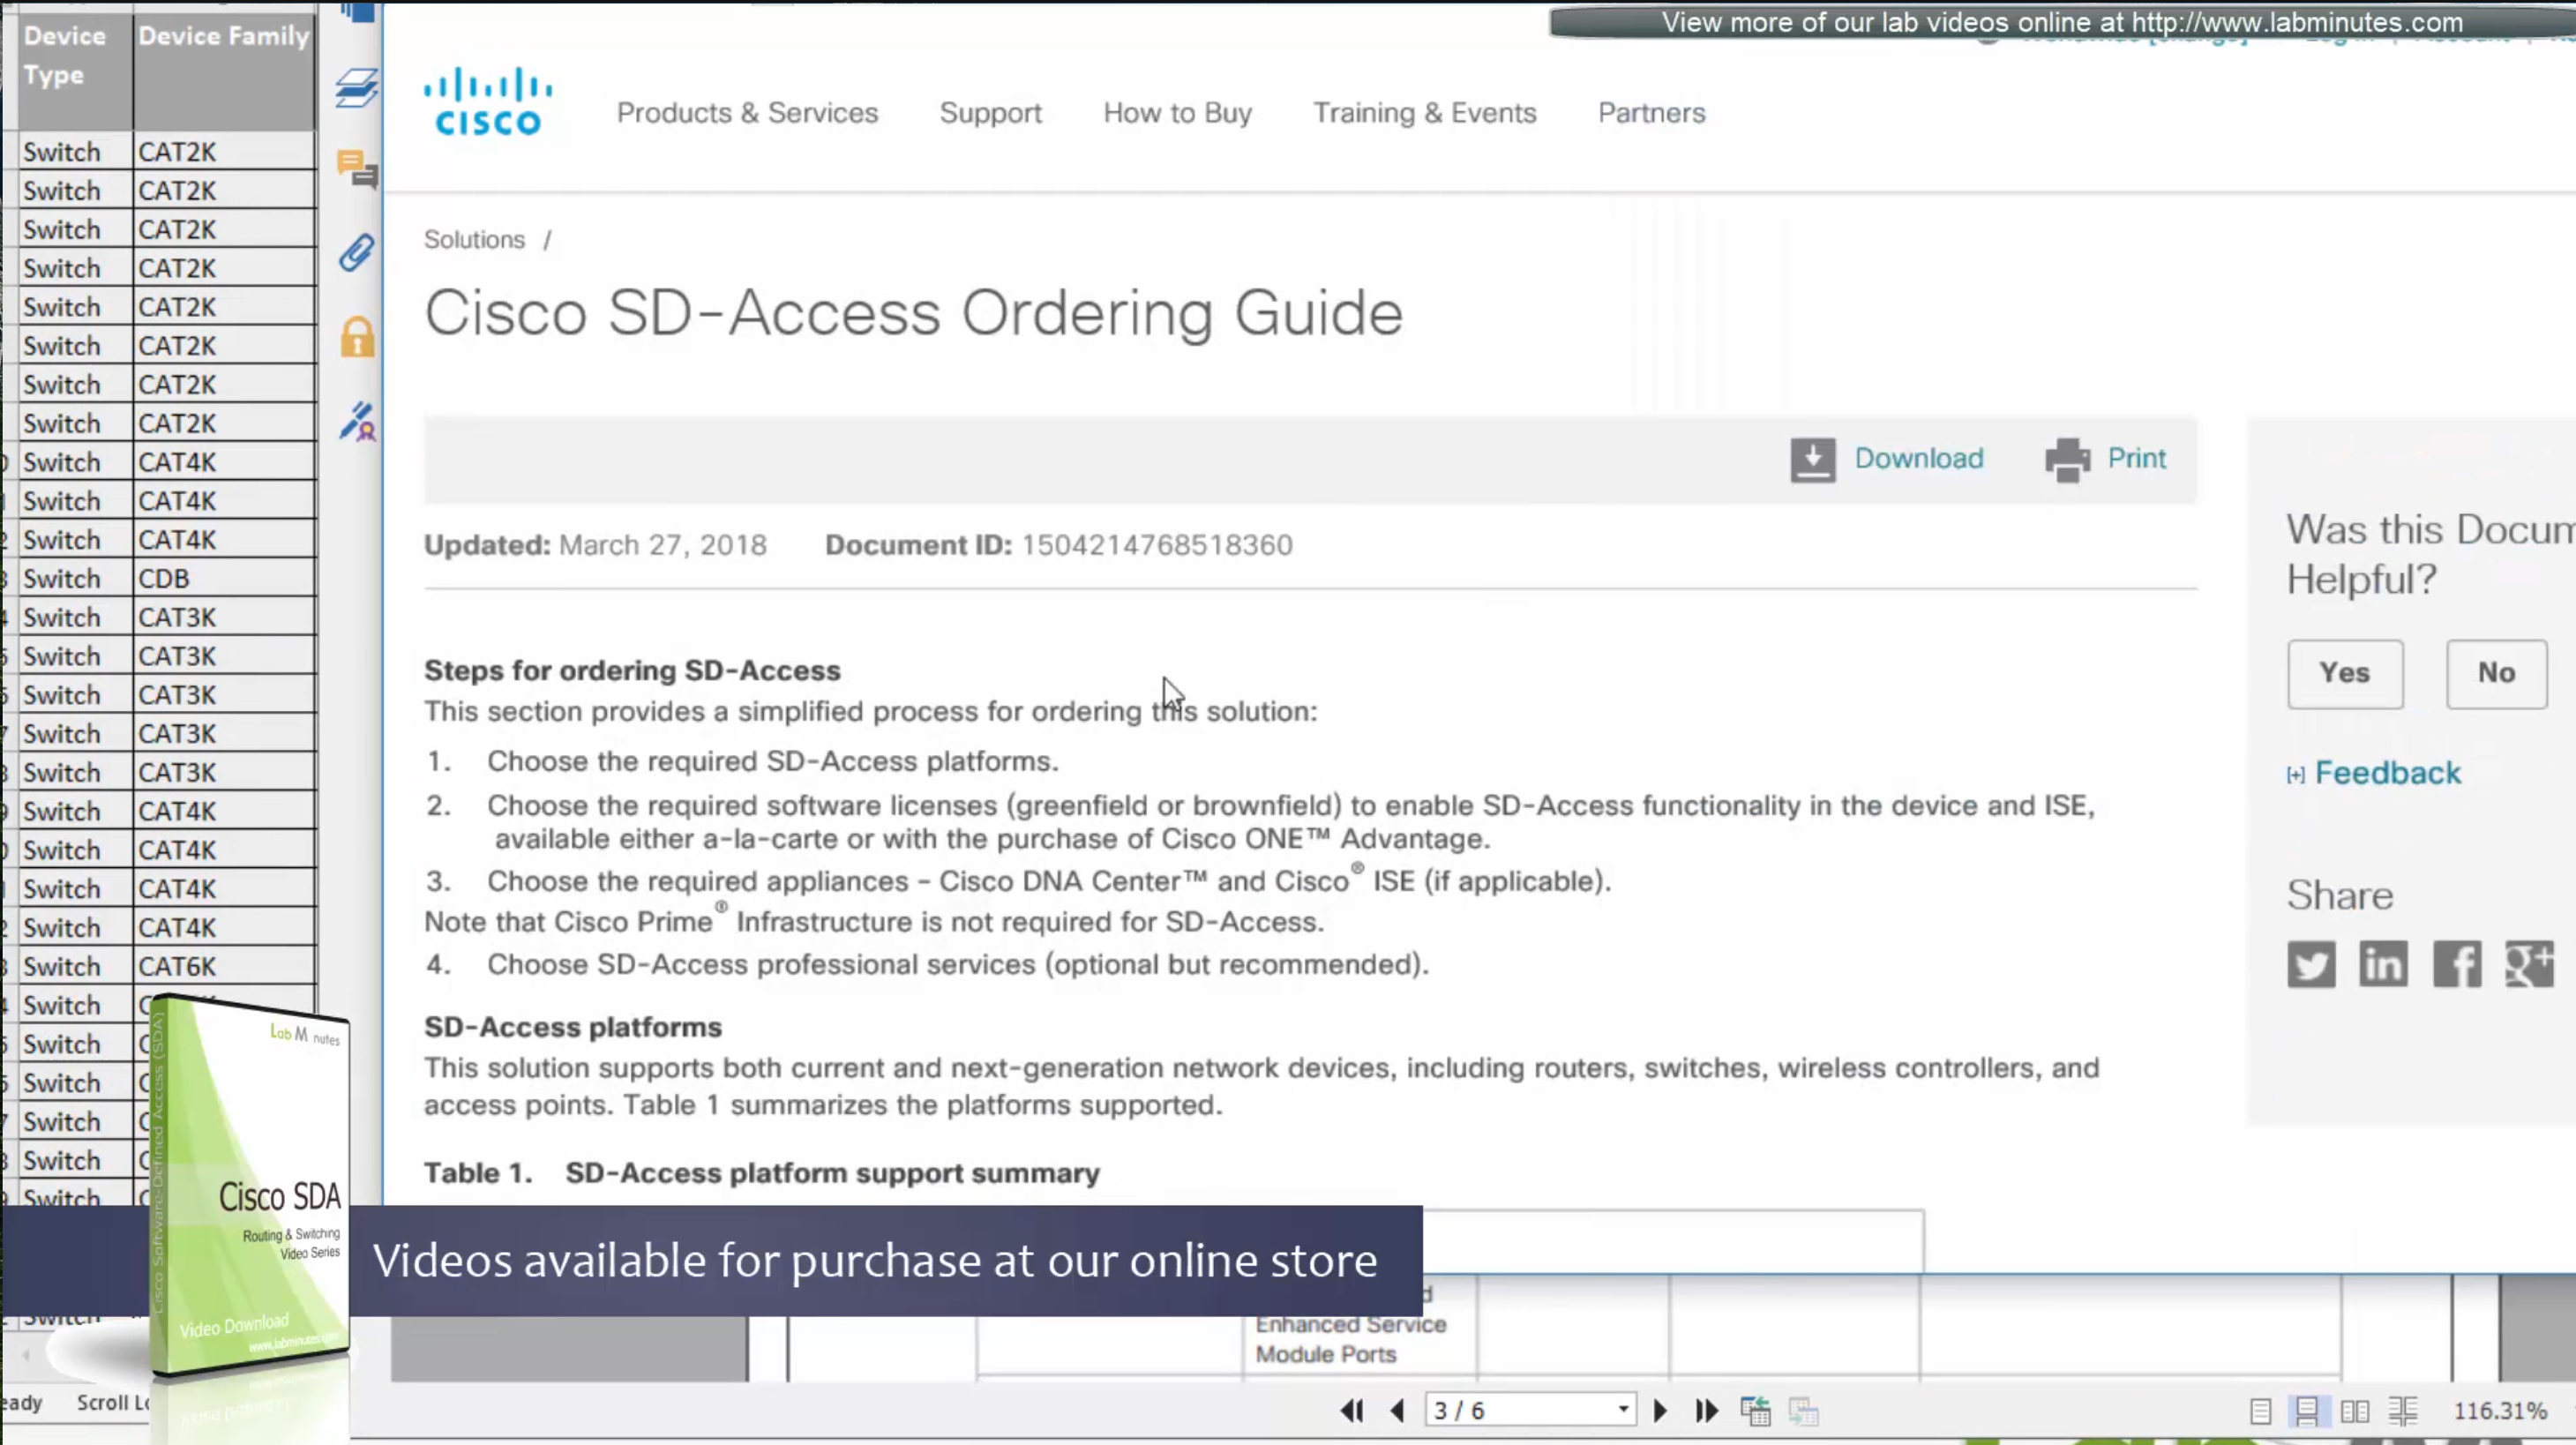Open the Comments panel icon
2576x1445 pixels.
point(356,169)
